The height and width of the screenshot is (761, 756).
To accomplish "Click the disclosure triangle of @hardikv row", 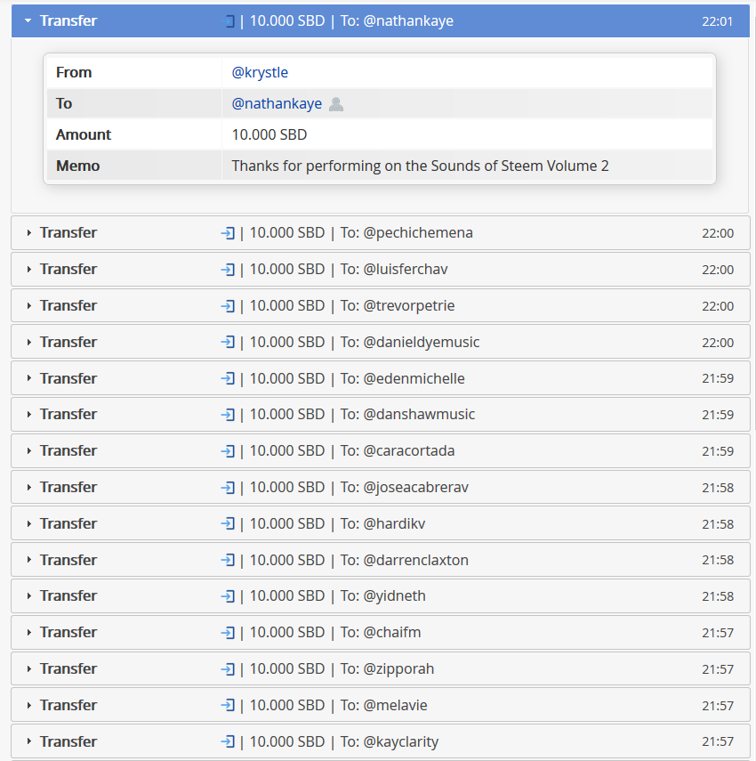I will point(29,523).
